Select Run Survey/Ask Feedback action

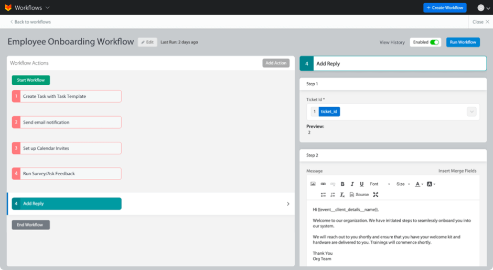pyautogui.click(x=67, y=173)
